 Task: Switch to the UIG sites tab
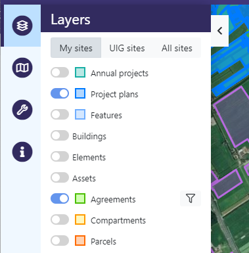127,48
